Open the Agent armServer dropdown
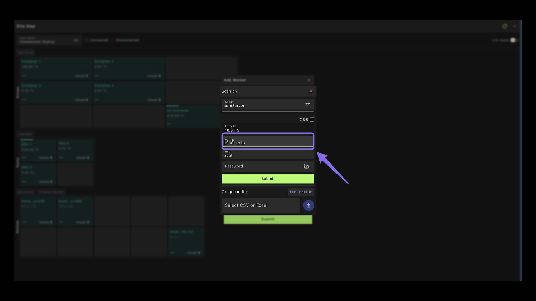This screenshot has width=536, height=301. point(268,104)
